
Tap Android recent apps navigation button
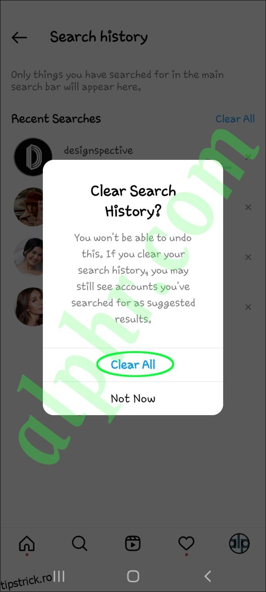[59, 577]
